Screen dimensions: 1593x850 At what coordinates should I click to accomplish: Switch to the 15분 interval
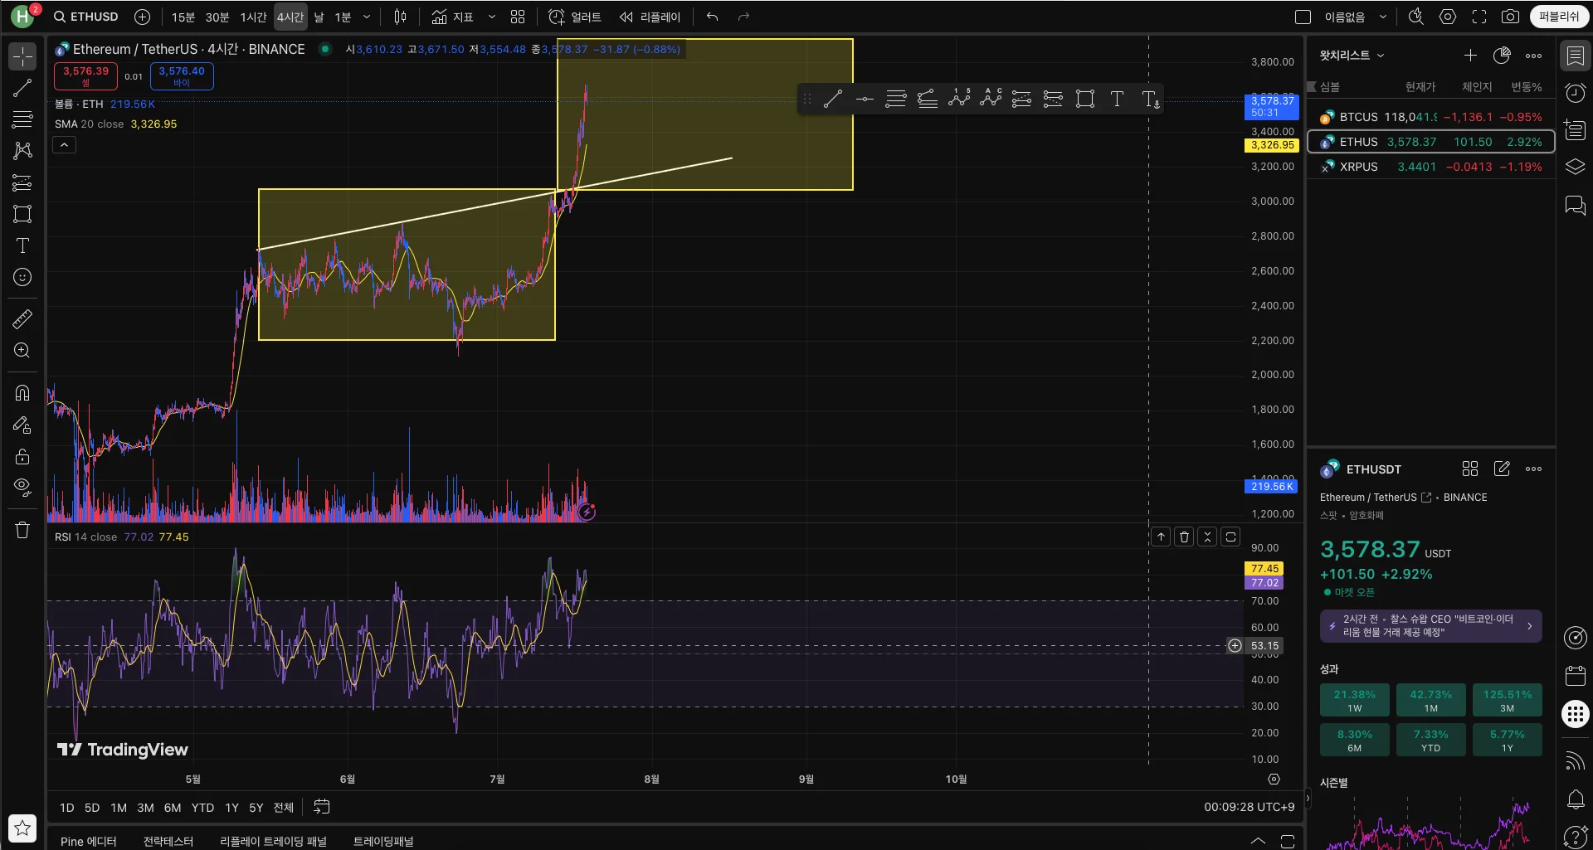183,17
